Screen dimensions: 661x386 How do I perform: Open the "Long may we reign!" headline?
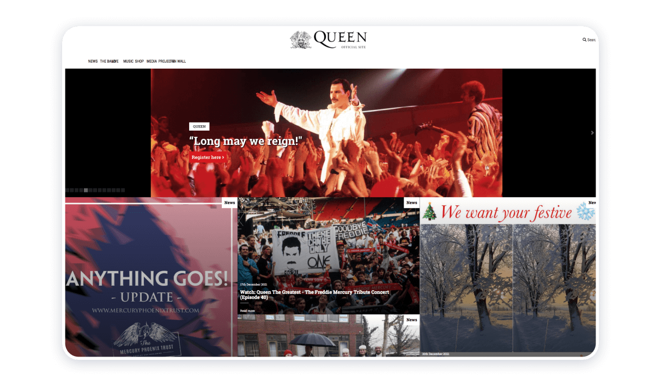coord(245,142)
